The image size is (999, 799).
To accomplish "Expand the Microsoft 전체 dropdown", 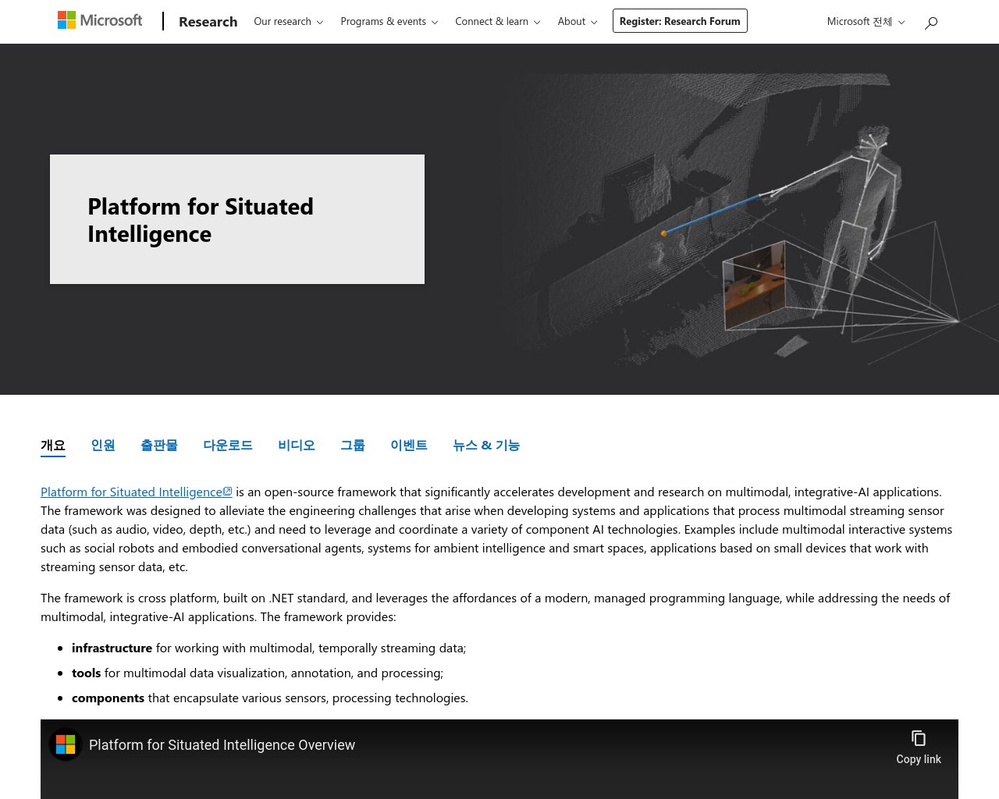I will 865,22.
